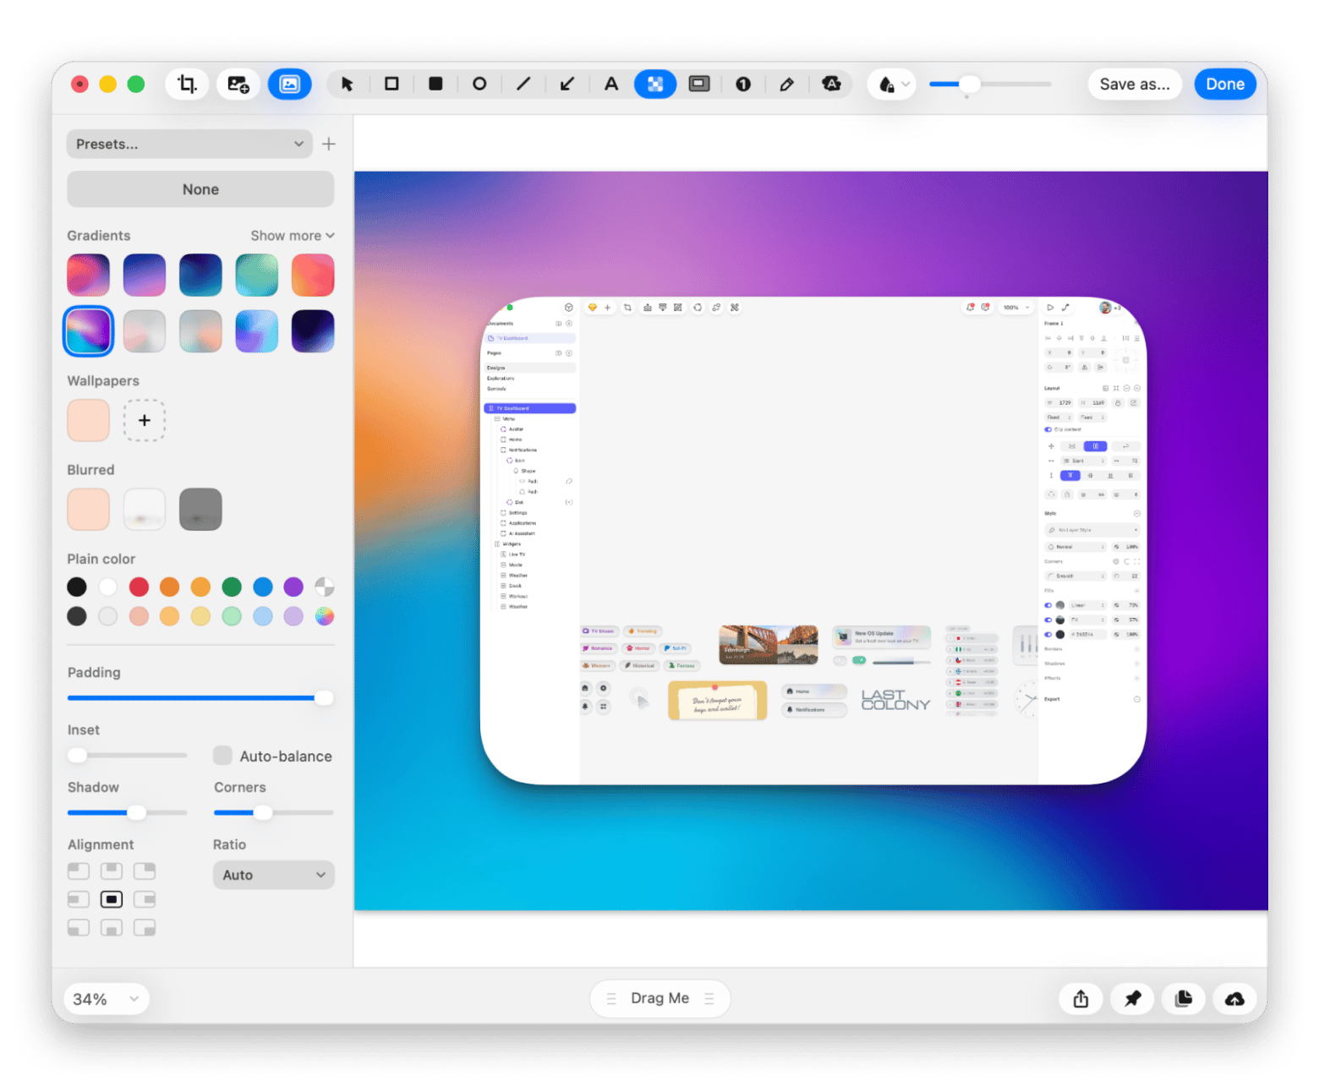The width and height of the screenshot is (1319, 1092).
Task: Enable the Auto-balance checkbox
Action: click(x=223, y=756)
